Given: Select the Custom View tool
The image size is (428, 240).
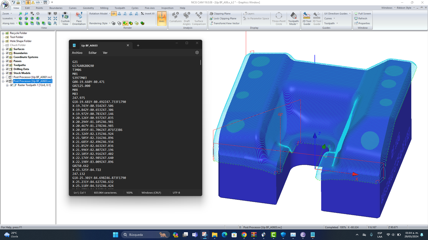Looking at the screenshot, I should click(x=65, y=18).
